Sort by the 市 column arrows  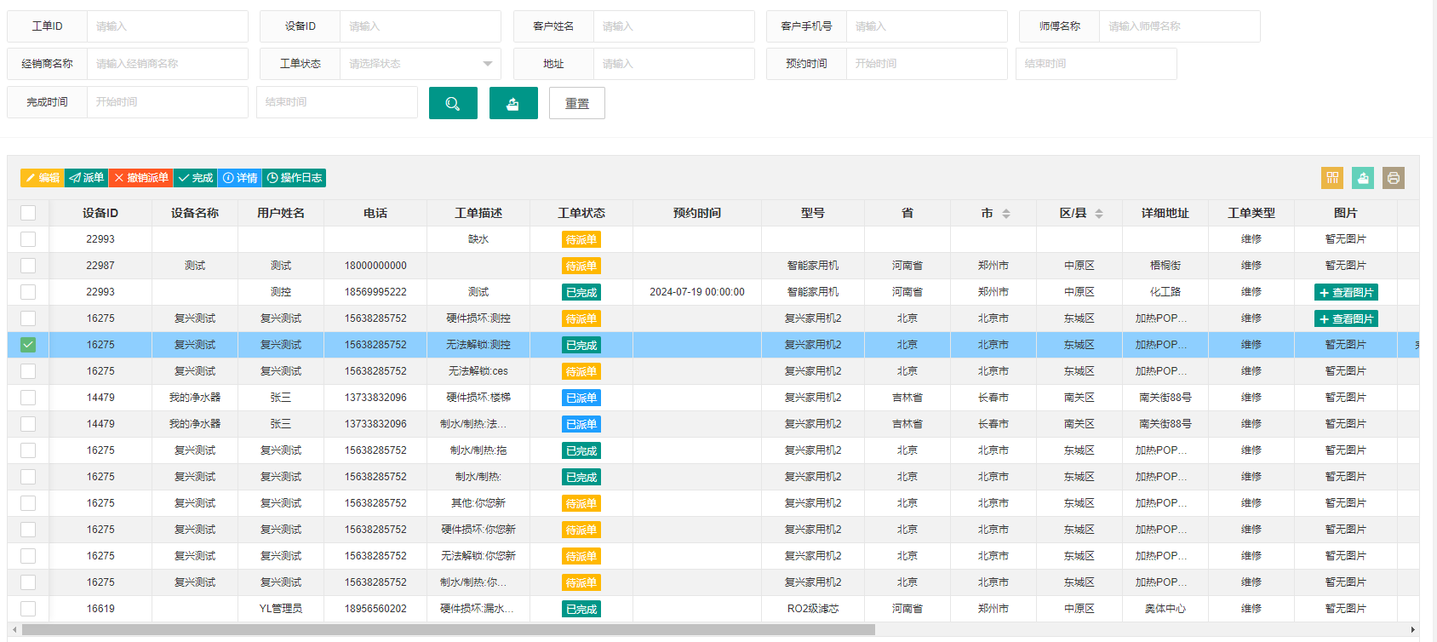1006,214
